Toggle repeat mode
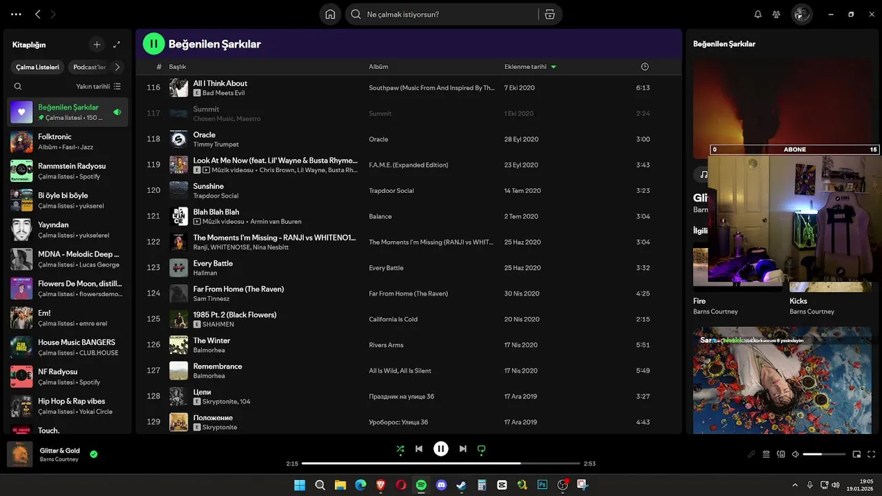The width and height of the screenshot is (882, 496). click(x=482, y=449)
